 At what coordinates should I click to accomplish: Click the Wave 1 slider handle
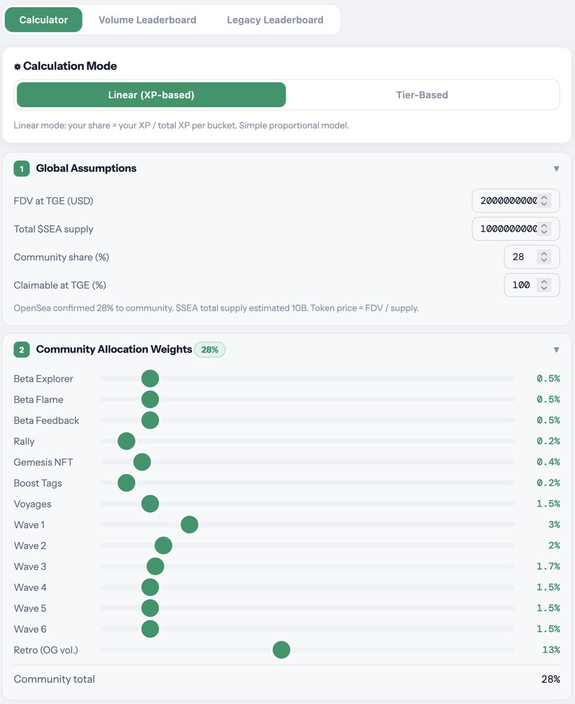[x=189, y=524]
